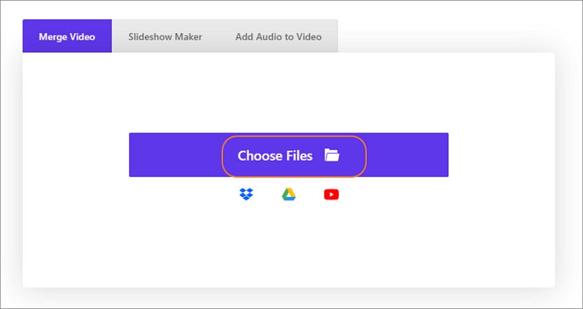Add a video via the YouTube icon
This screenshot has width=583, height=309.
coord(331,194)
